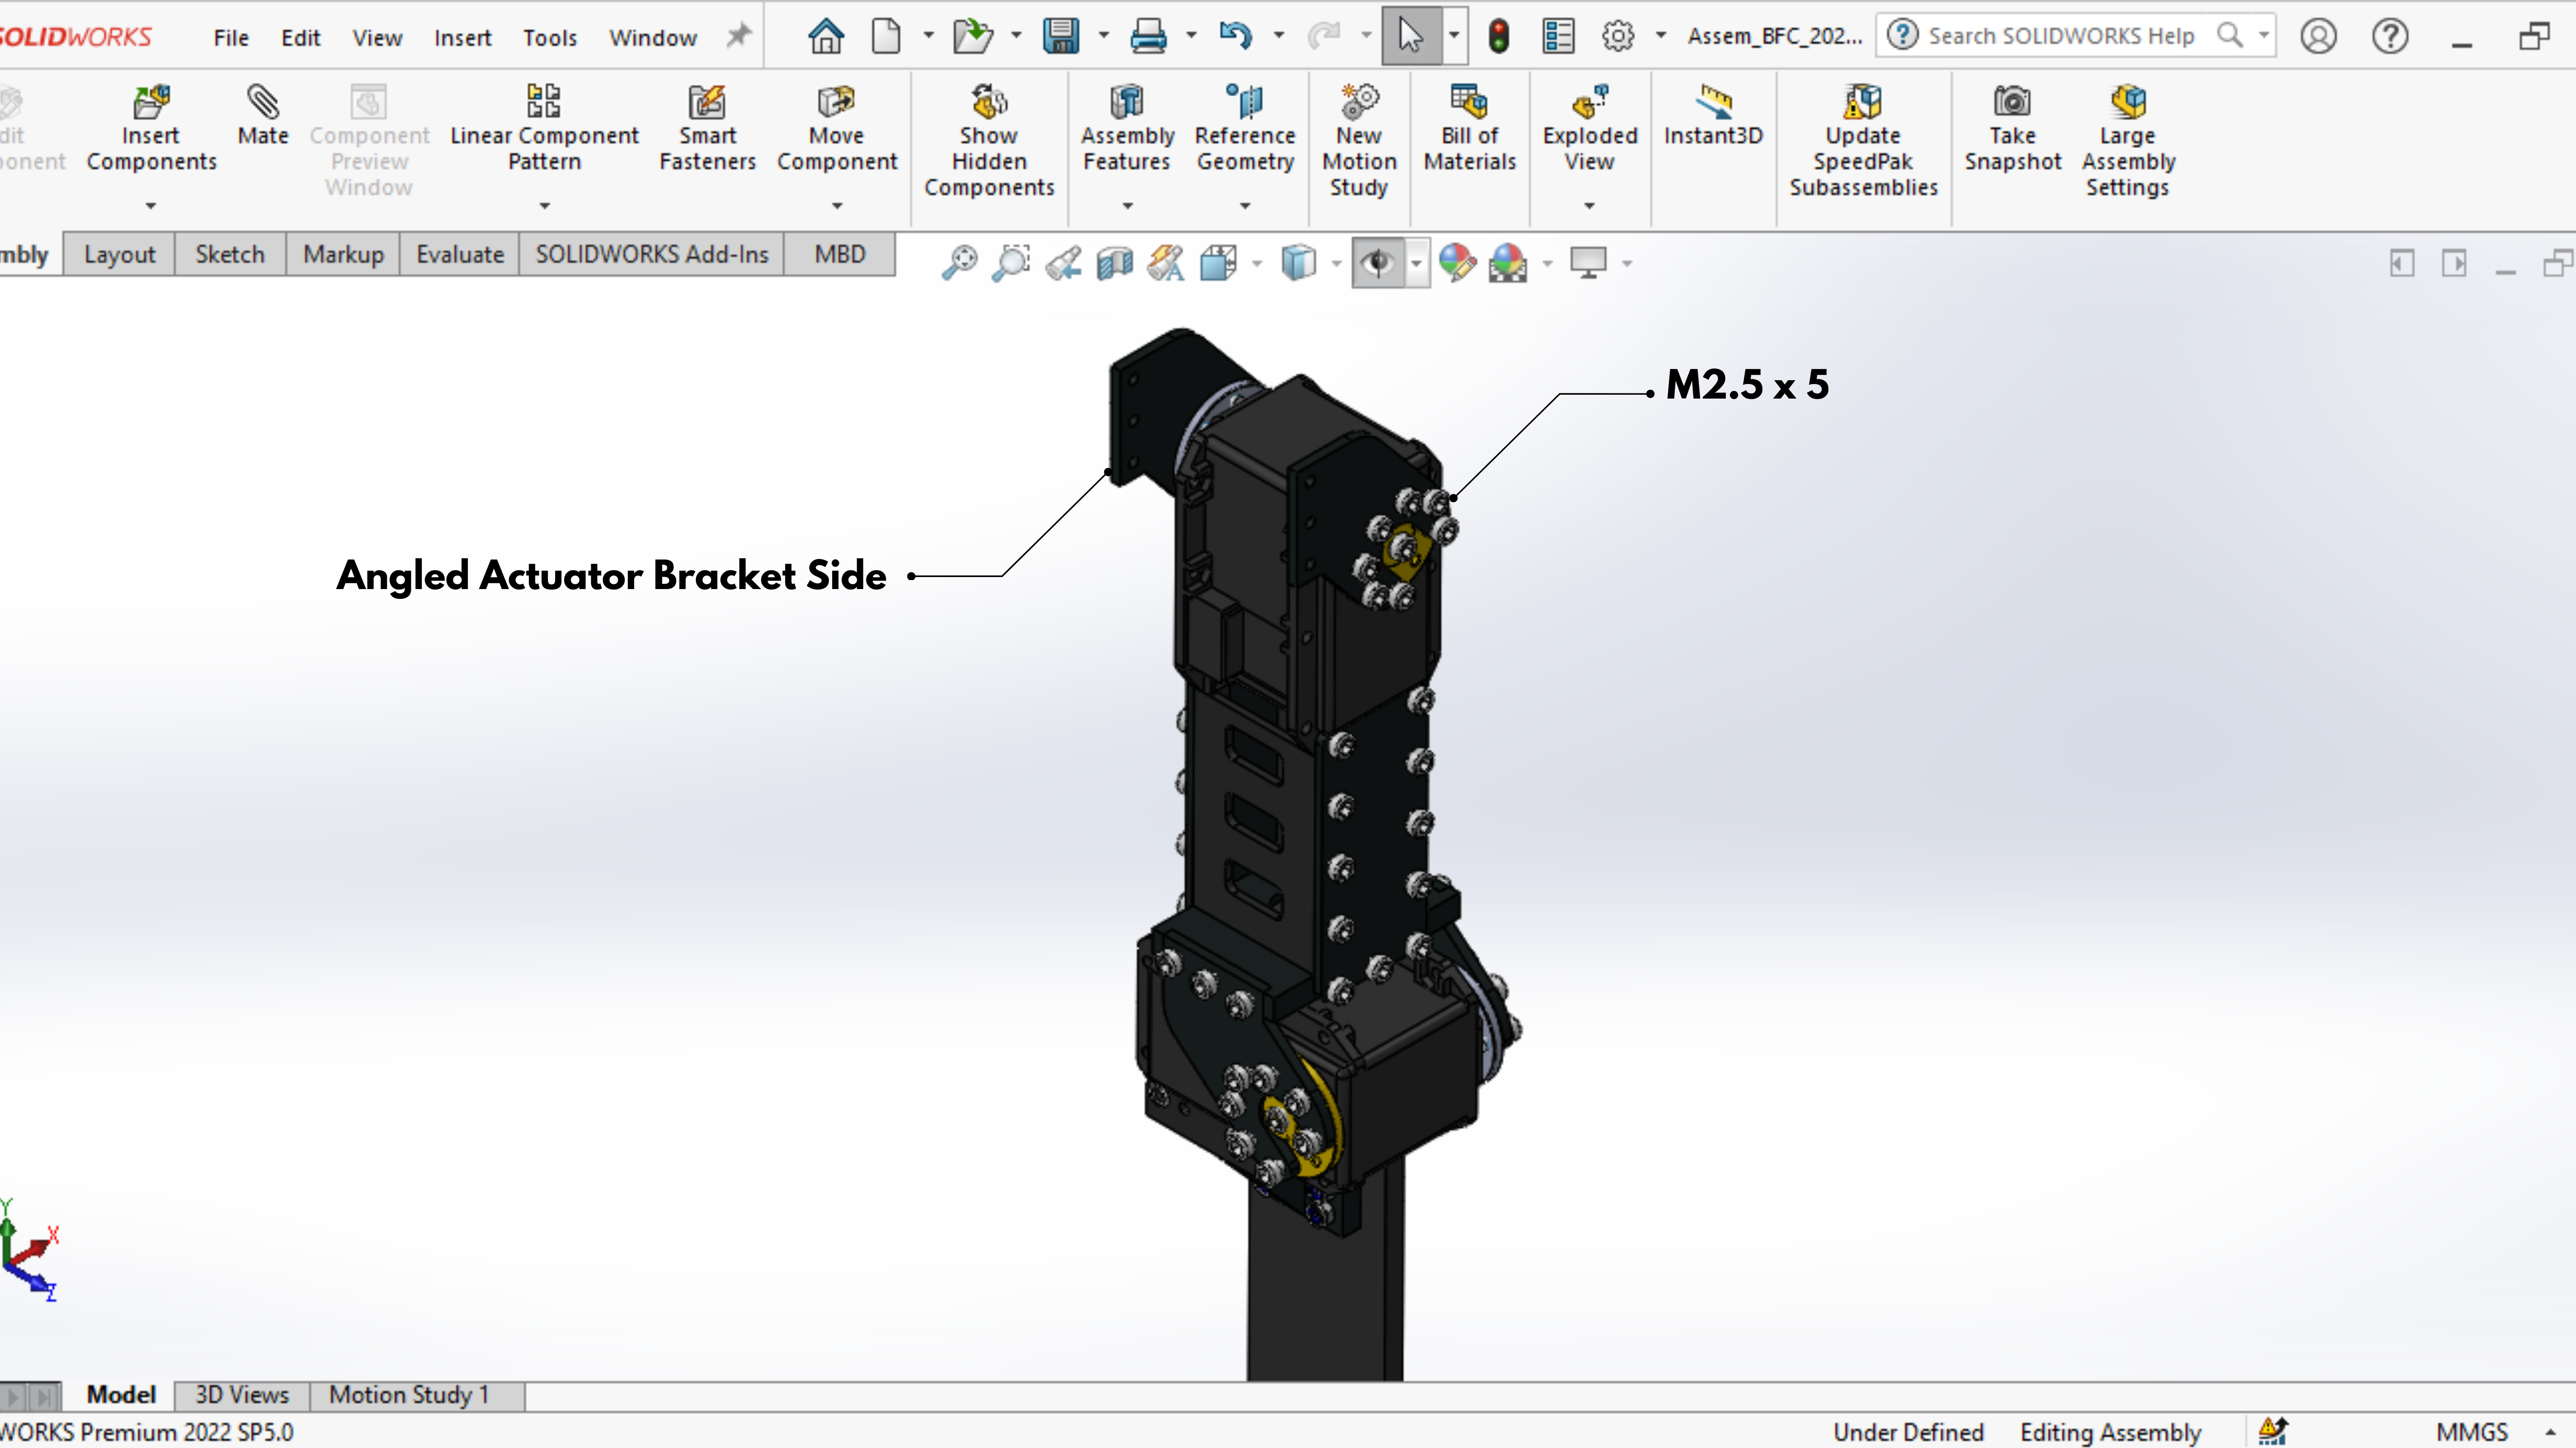Toggle Hide/Show Items eye icon
Viewport: 2576px width, 1448px height.
pos(1378,263)
